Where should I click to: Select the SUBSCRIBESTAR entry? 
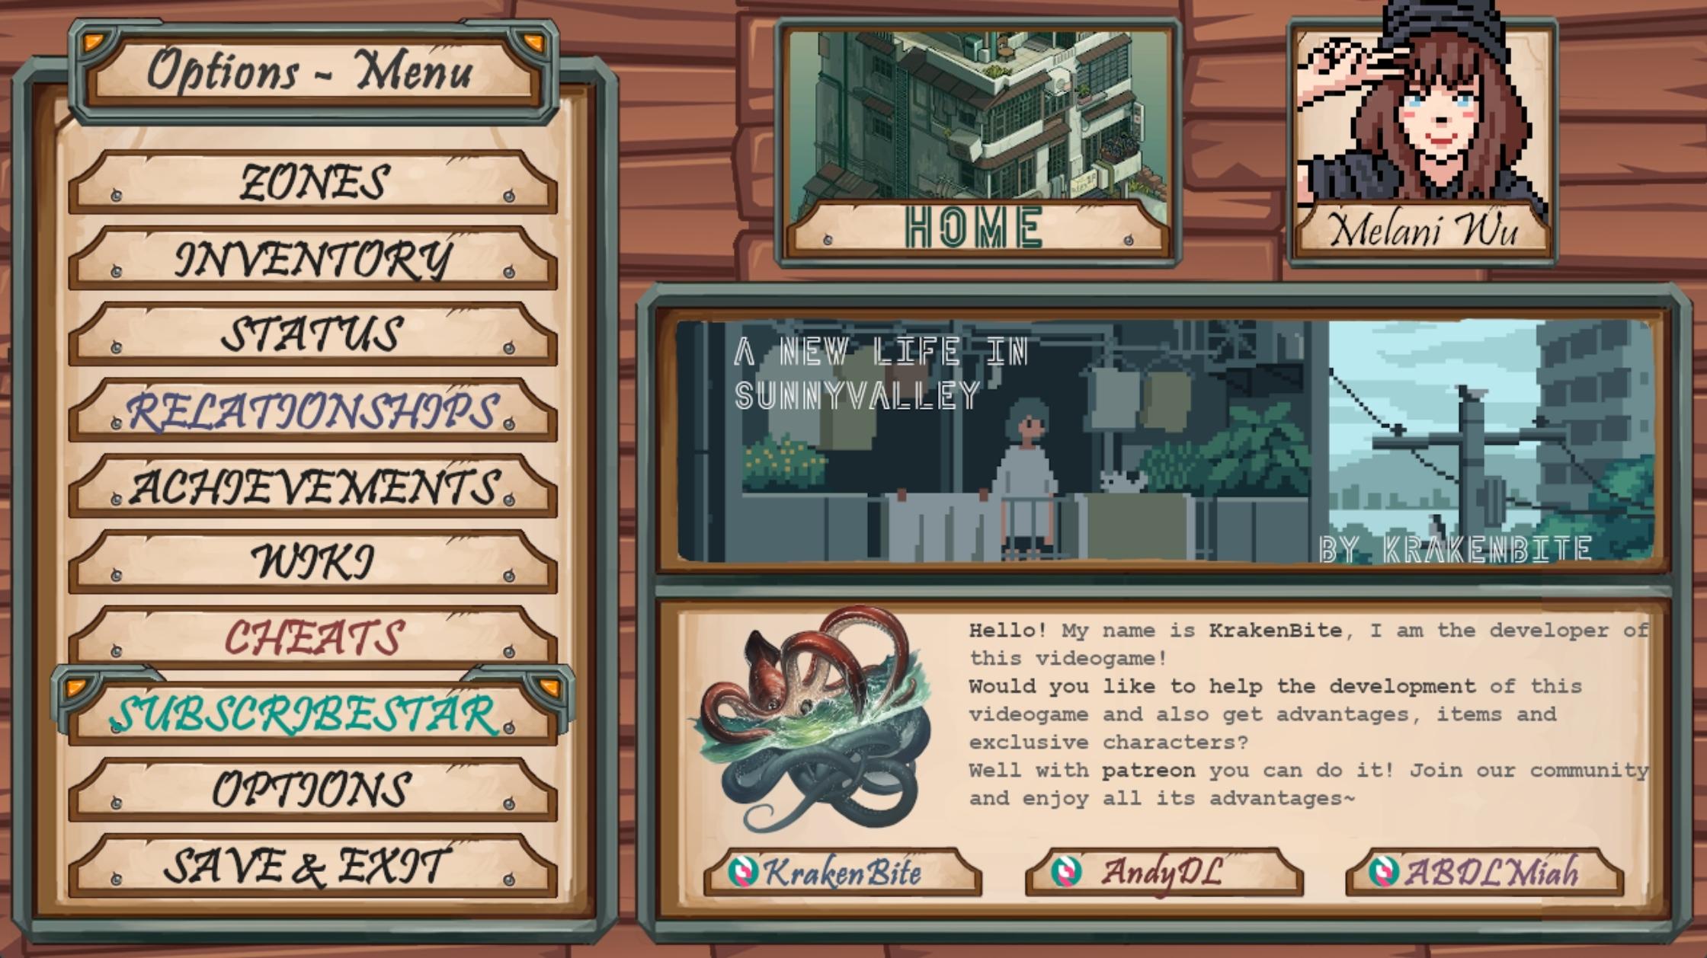tap(312, 714)
